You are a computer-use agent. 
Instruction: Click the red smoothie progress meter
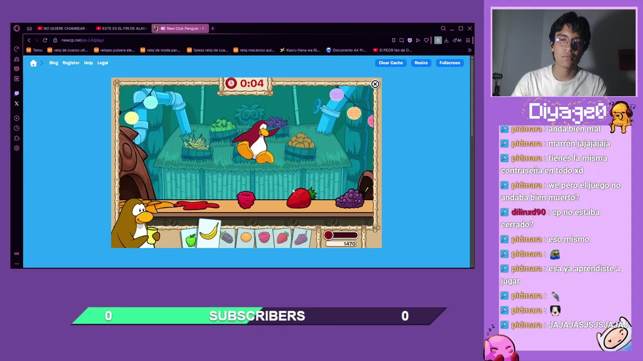click(341, 235)
